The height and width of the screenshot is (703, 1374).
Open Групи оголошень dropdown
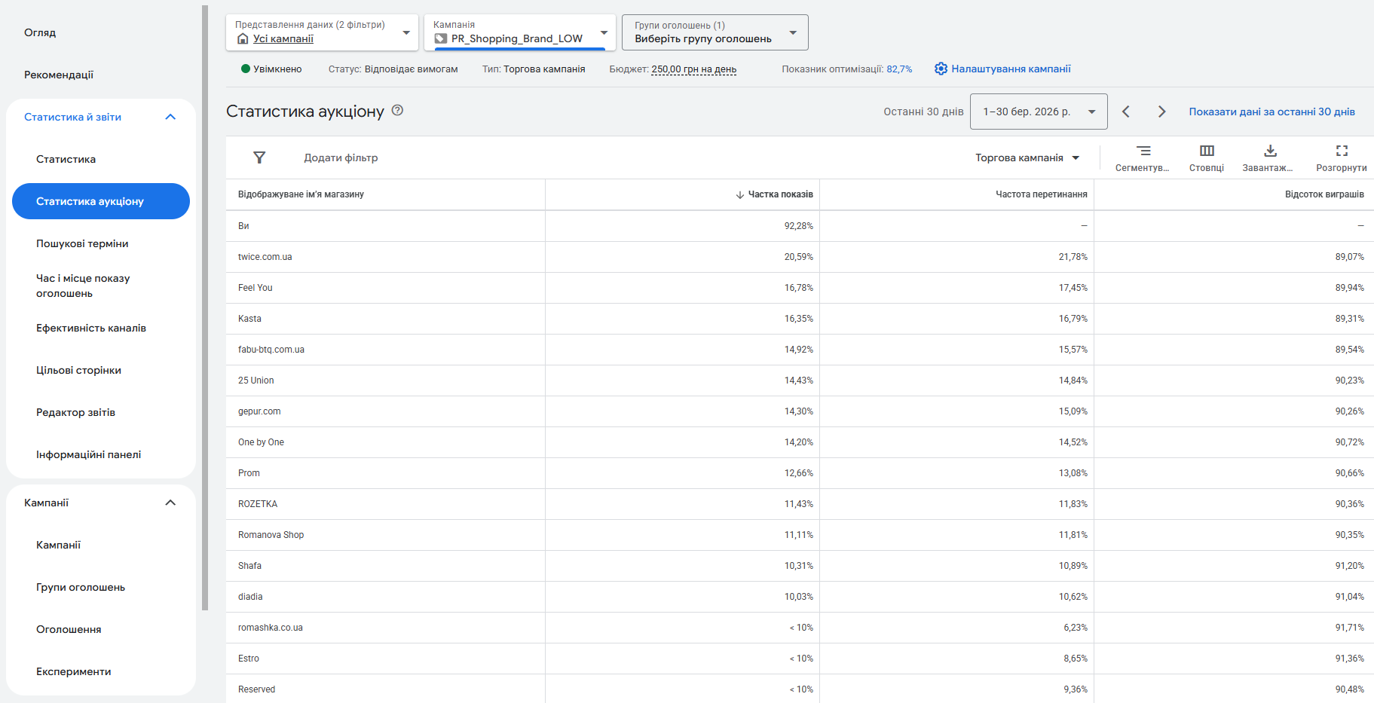(715, 32)
